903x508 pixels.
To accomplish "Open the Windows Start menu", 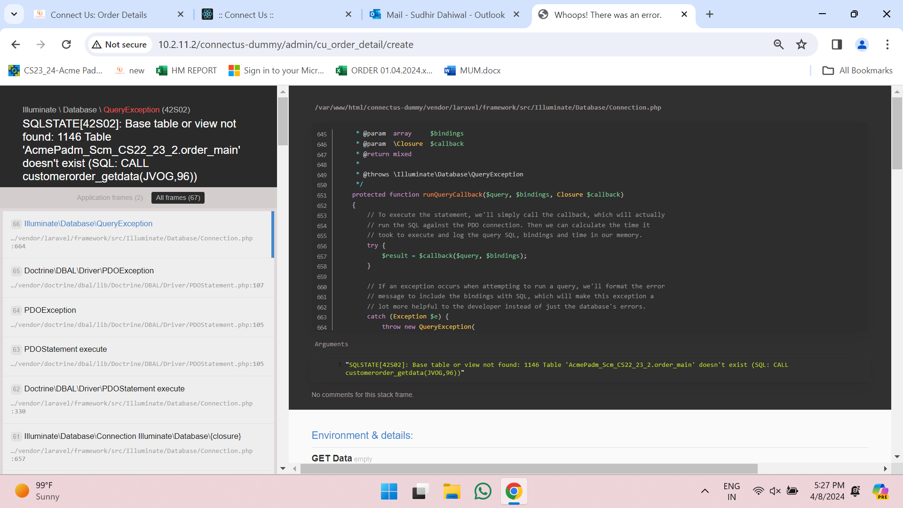I will tap(389, 492).
